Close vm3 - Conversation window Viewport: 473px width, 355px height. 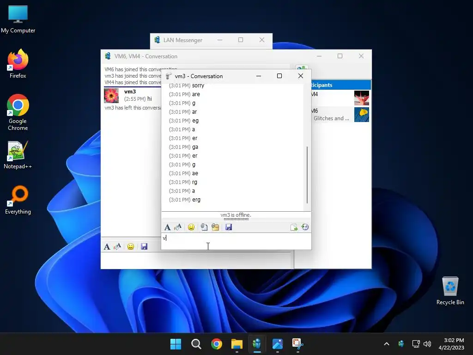pyautogui.click(x=300, y=76)
